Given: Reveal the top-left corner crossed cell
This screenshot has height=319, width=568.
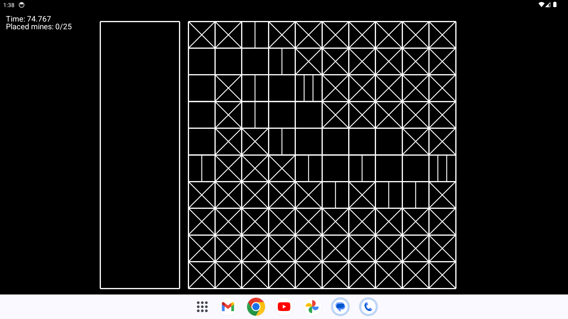Looking at the screenshot, I should click(x=202, y=35).
